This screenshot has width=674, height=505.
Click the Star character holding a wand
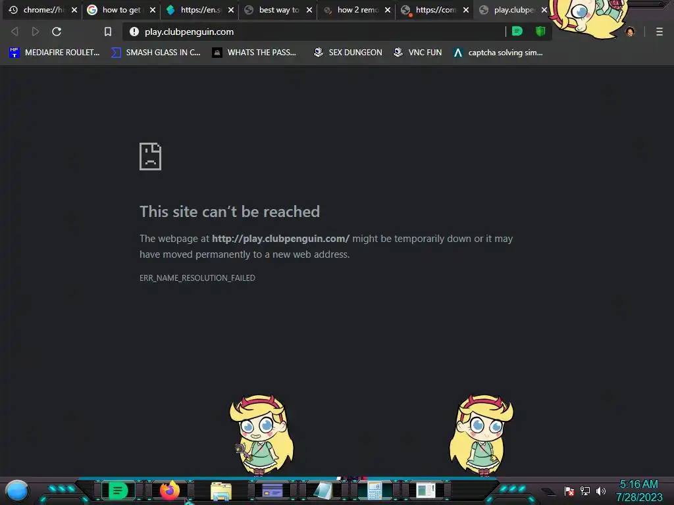click(x=261, y=435)
